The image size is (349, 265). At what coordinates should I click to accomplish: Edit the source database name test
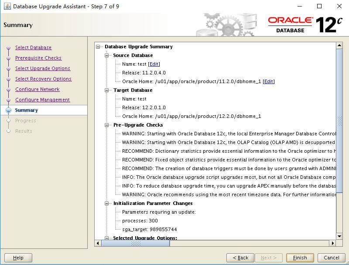(154, 64)
